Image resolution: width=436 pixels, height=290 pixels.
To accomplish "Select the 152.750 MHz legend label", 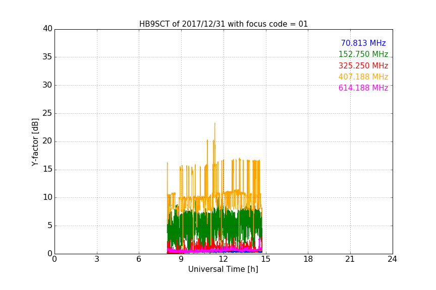I will coord(363,54).
